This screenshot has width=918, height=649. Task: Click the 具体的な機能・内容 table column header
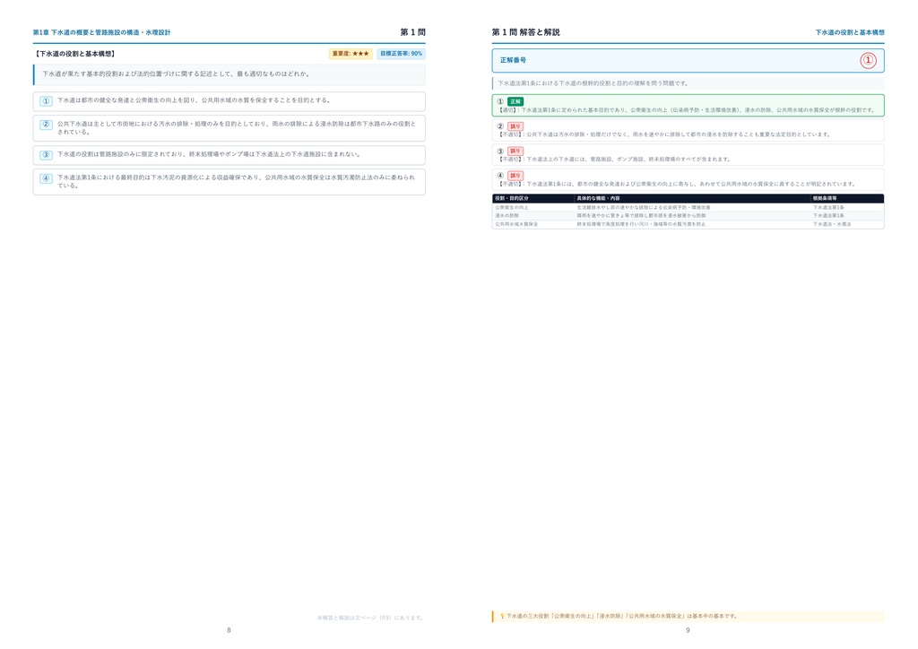pyautogui.click(x=598, y=198)
